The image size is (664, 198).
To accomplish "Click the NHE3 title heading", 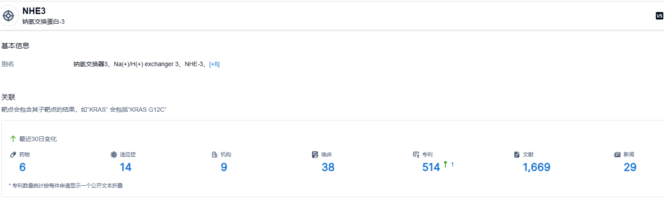I will (34, 11).
